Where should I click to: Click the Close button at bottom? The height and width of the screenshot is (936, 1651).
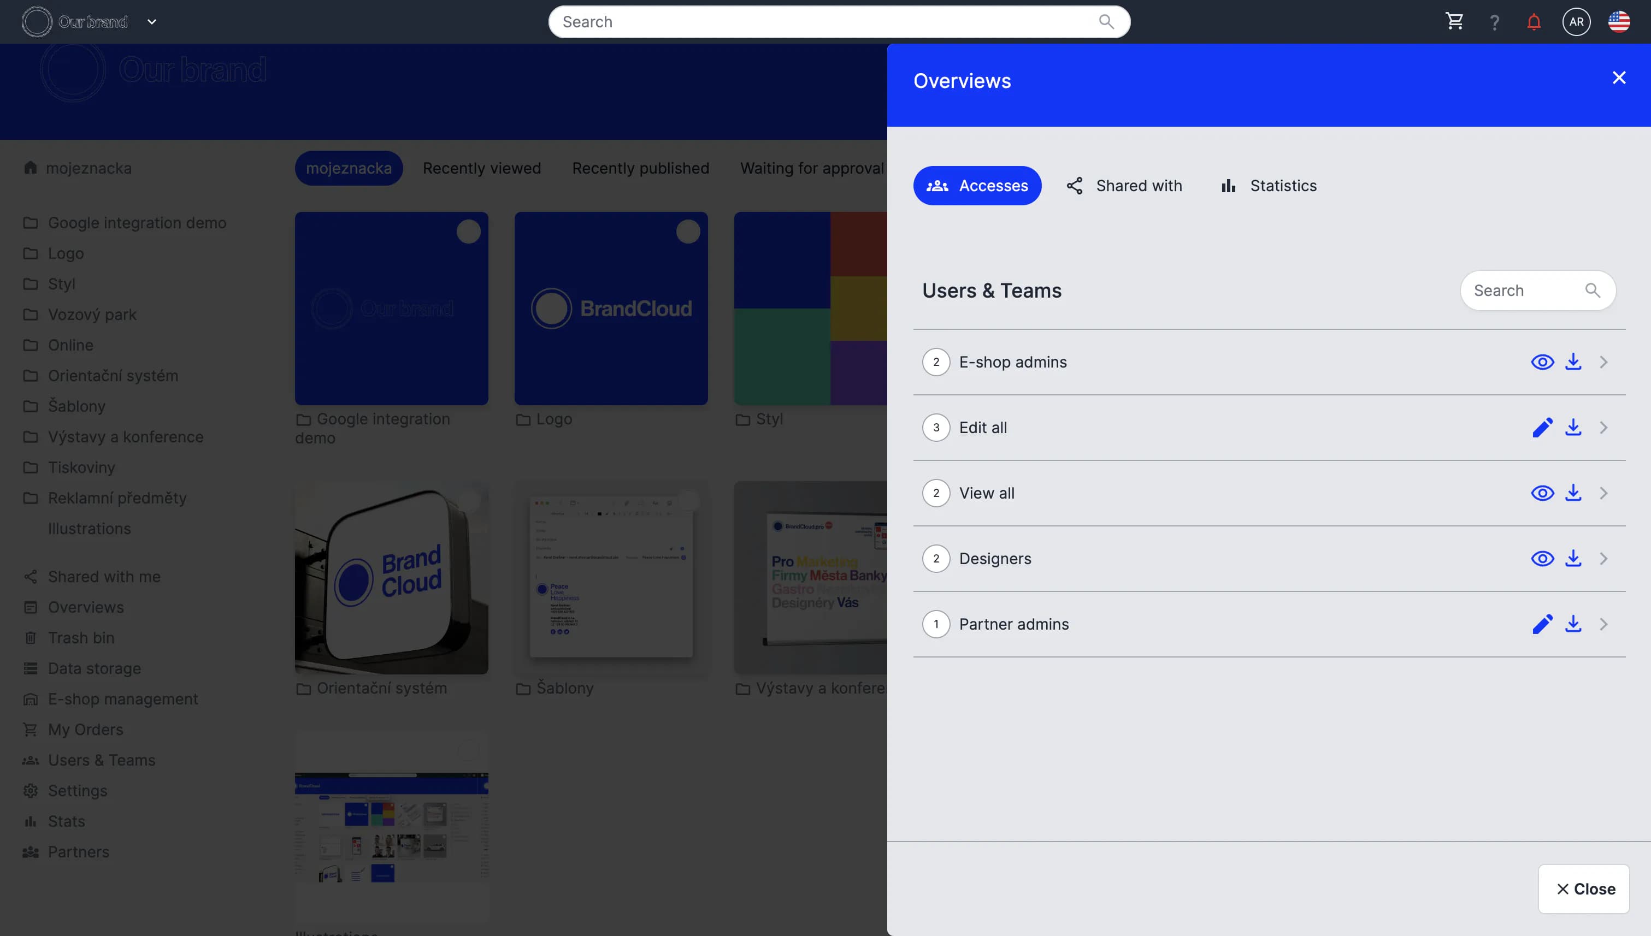click(x=1584, y=889)
